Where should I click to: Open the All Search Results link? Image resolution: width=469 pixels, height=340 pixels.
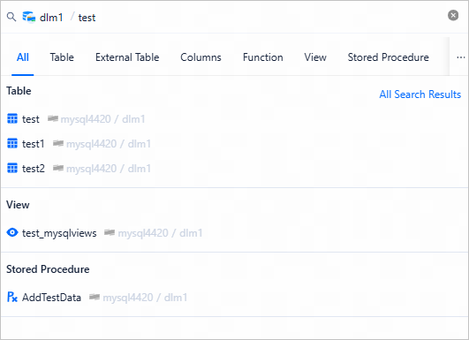click(x=420, y=94)
